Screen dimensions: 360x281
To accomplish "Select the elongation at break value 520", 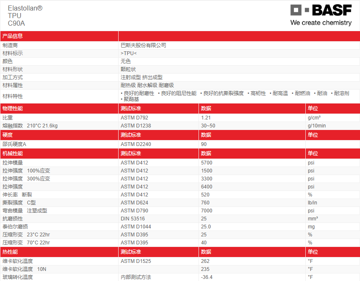I will (205, 195).
